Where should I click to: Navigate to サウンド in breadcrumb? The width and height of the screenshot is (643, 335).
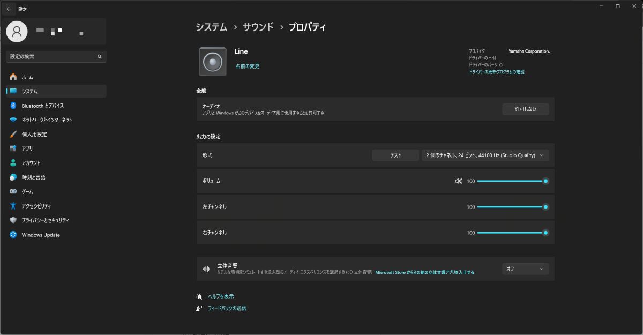(258, 27)
